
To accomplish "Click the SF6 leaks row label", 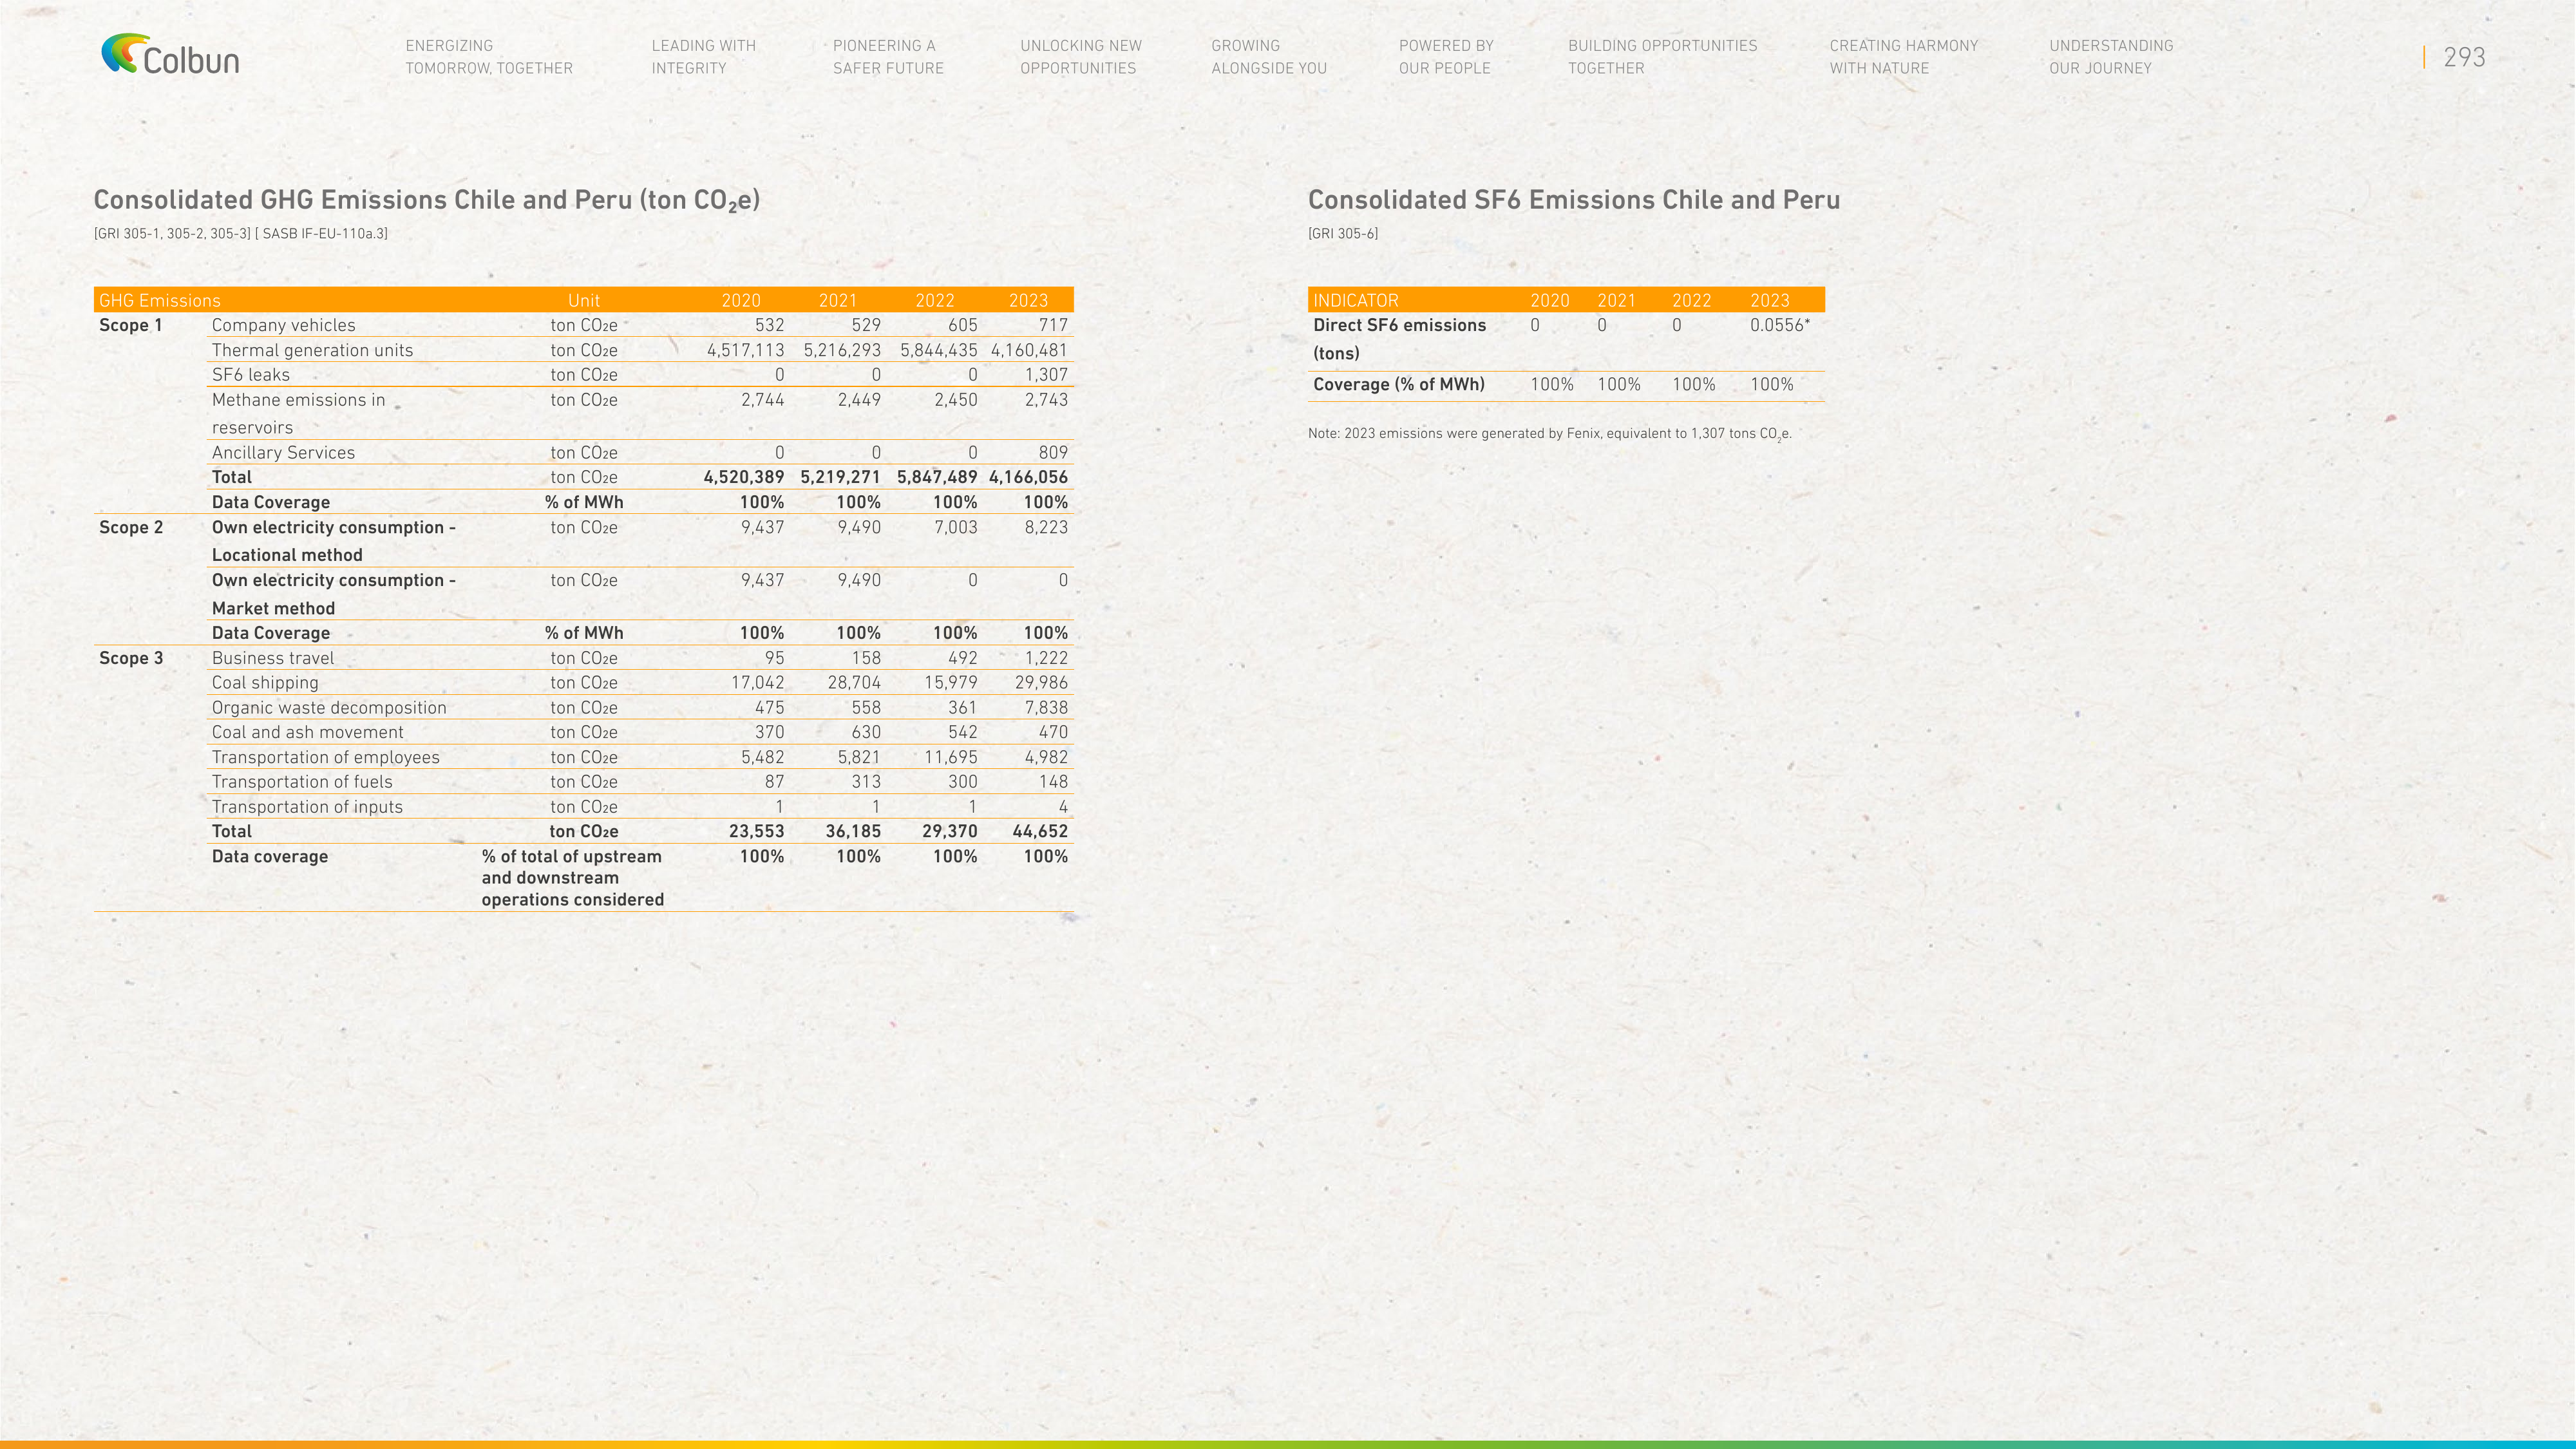I will tap(250, 375).
